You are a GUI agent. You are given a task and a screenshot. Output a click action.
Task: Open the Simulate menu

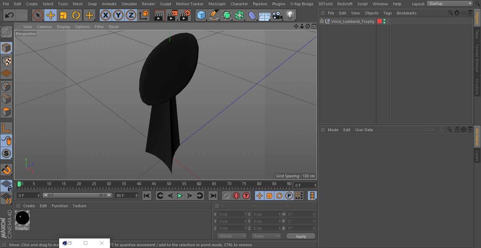point(129,4)
